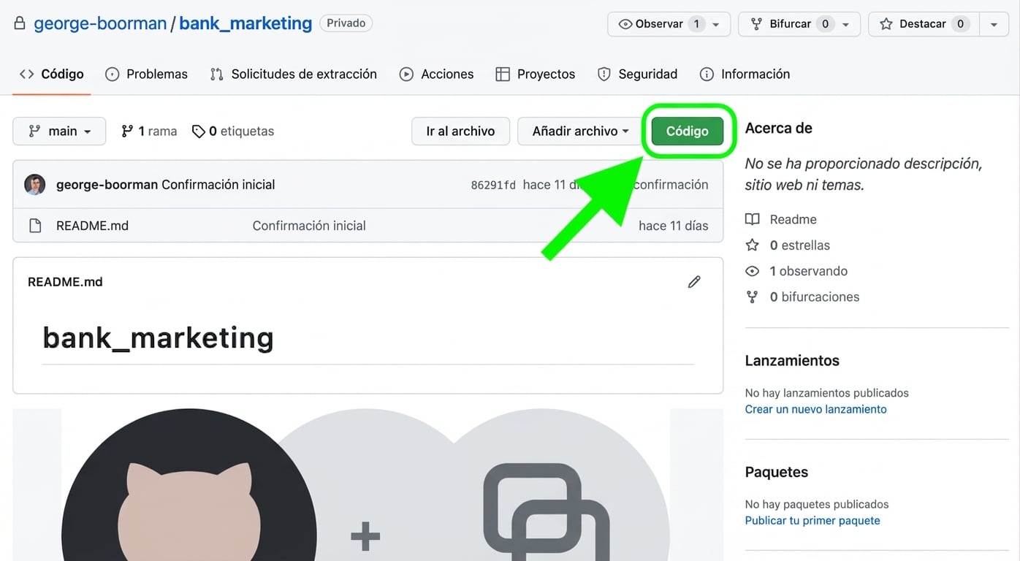View the 0 bifurcaciones forks link
The image size is (1020, 561).
[814, 297]
